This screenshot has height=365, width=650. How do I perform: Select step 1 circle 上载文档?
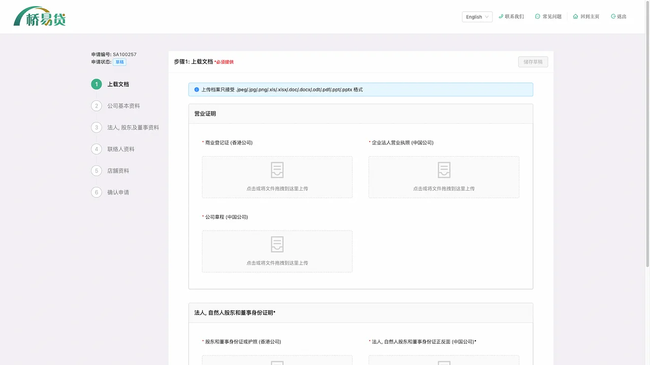point(96,84)
